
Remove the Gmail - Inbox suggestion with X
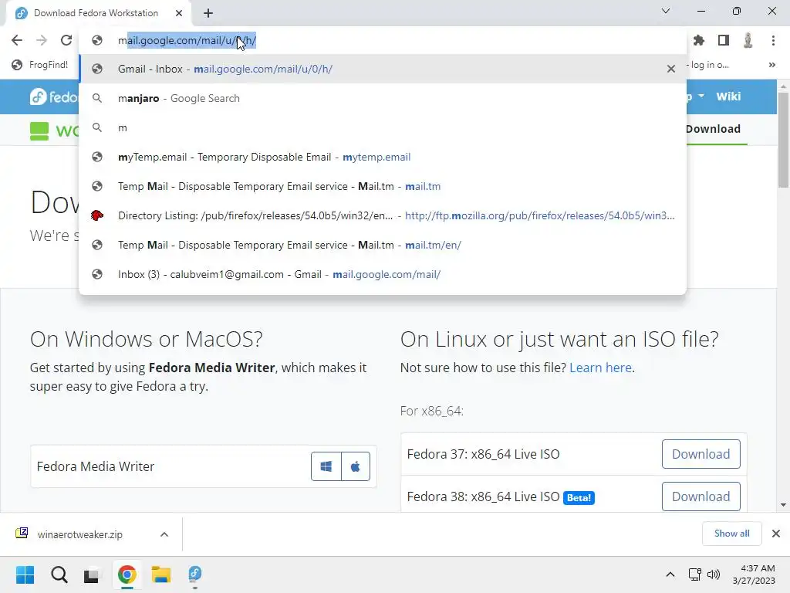click(x=671, y=69)
